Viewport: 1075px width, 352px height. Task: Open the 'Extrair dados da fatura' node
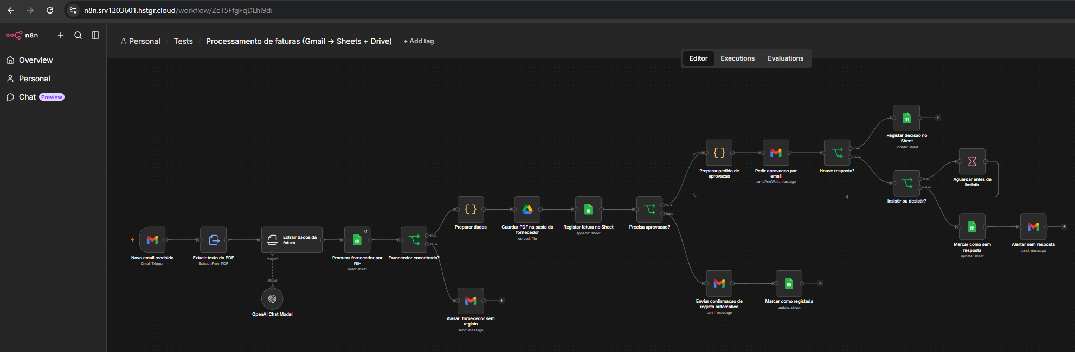pyautogui.click(x=292, y=239)
